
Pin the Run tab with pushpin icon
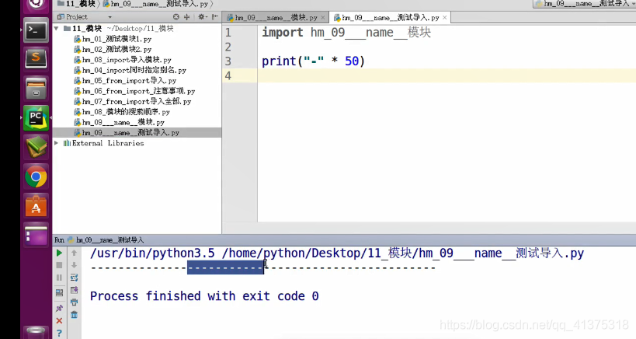point(59,309)
